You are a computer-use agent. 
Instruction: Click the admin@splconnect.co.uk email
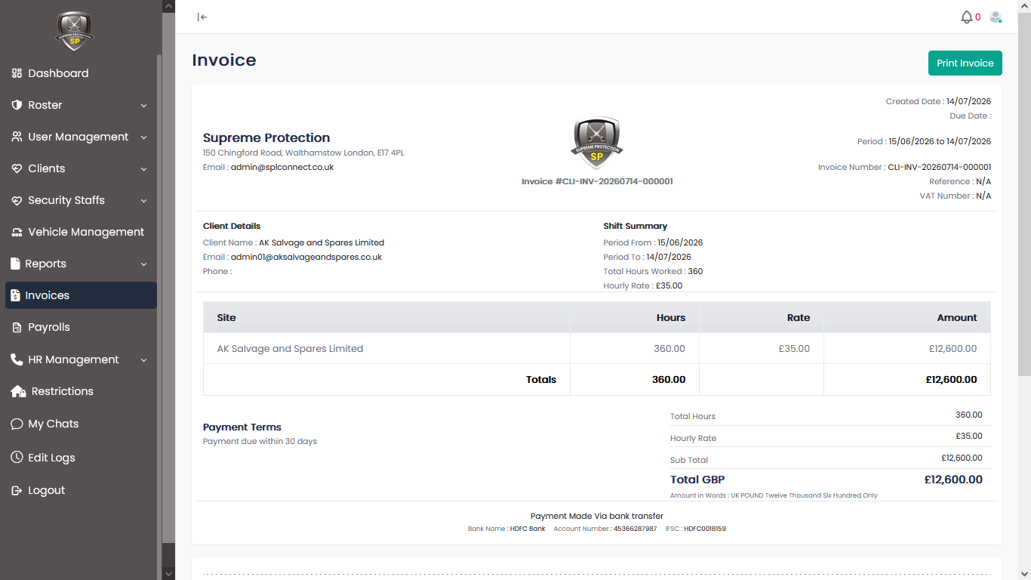(282, 167)
